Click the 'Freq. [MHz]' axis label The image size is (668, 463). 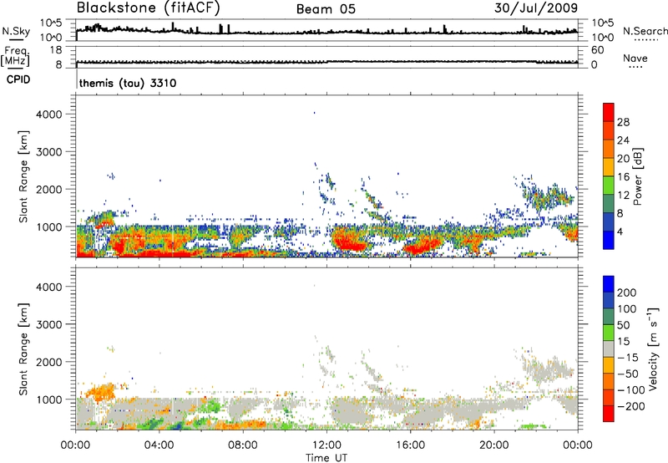15,56
